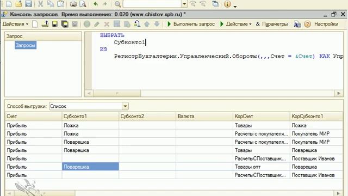Click the Субконто1 column header
The image size is (348, 196).
[x=90, y=116]
